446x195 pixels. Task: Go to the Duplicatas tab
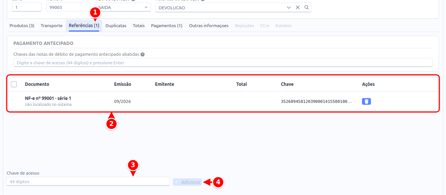116,26
